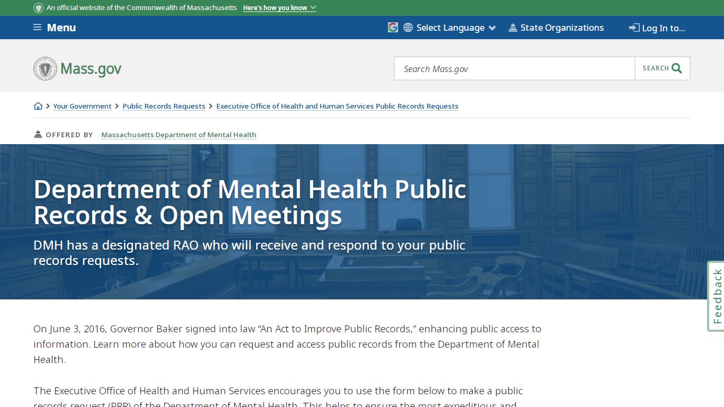Focus the Search Mass.gov input field

(x=515, y=68)
